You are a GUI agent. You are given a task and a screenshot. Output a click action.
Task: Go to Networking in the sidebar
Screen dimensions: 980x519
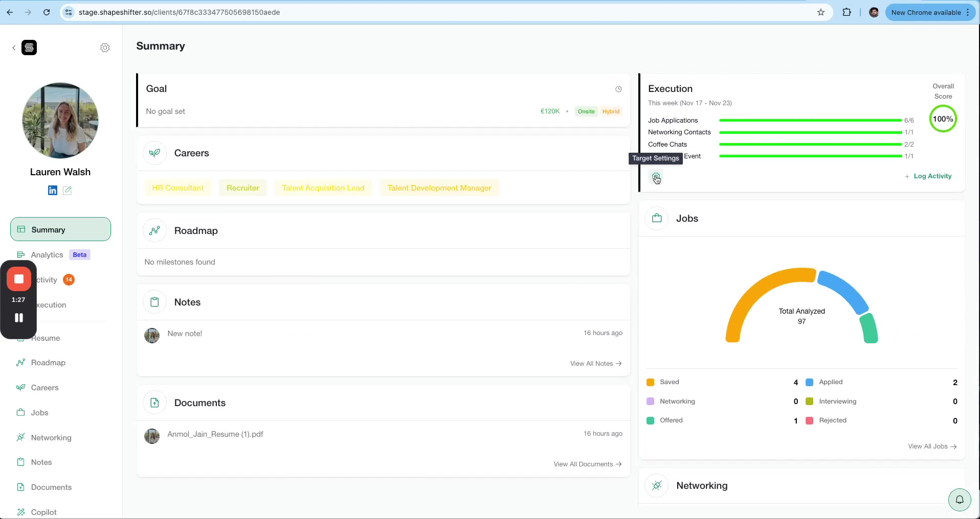[x=51, y=438]
